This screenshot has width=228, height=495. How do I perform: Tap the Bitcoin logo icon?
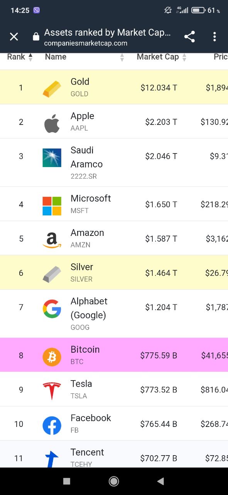pos(52,357)
